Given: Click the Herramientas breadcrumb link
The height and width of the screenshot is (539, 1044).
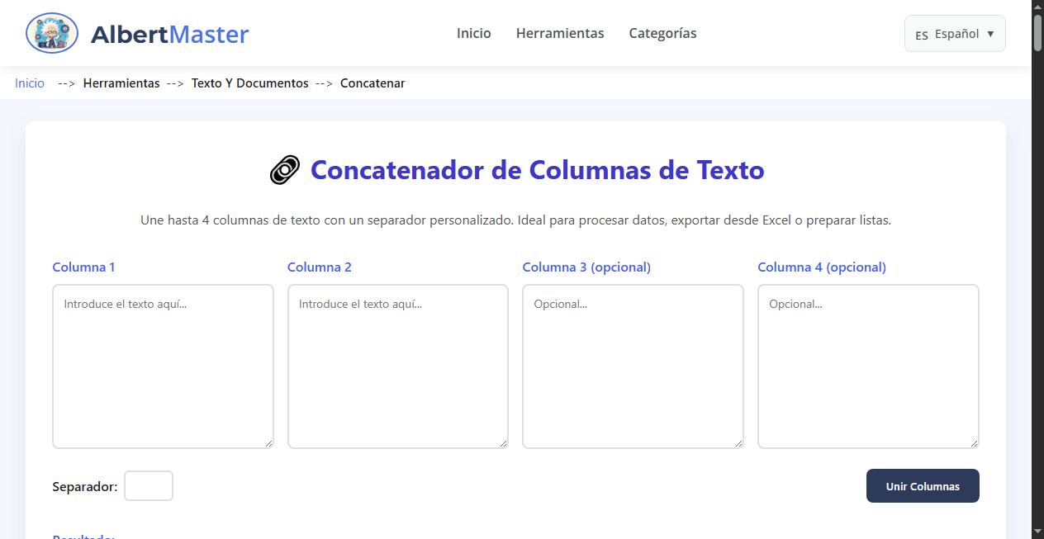Looking at the screenshot, I should pyautogui.click(x=121, y=83).
